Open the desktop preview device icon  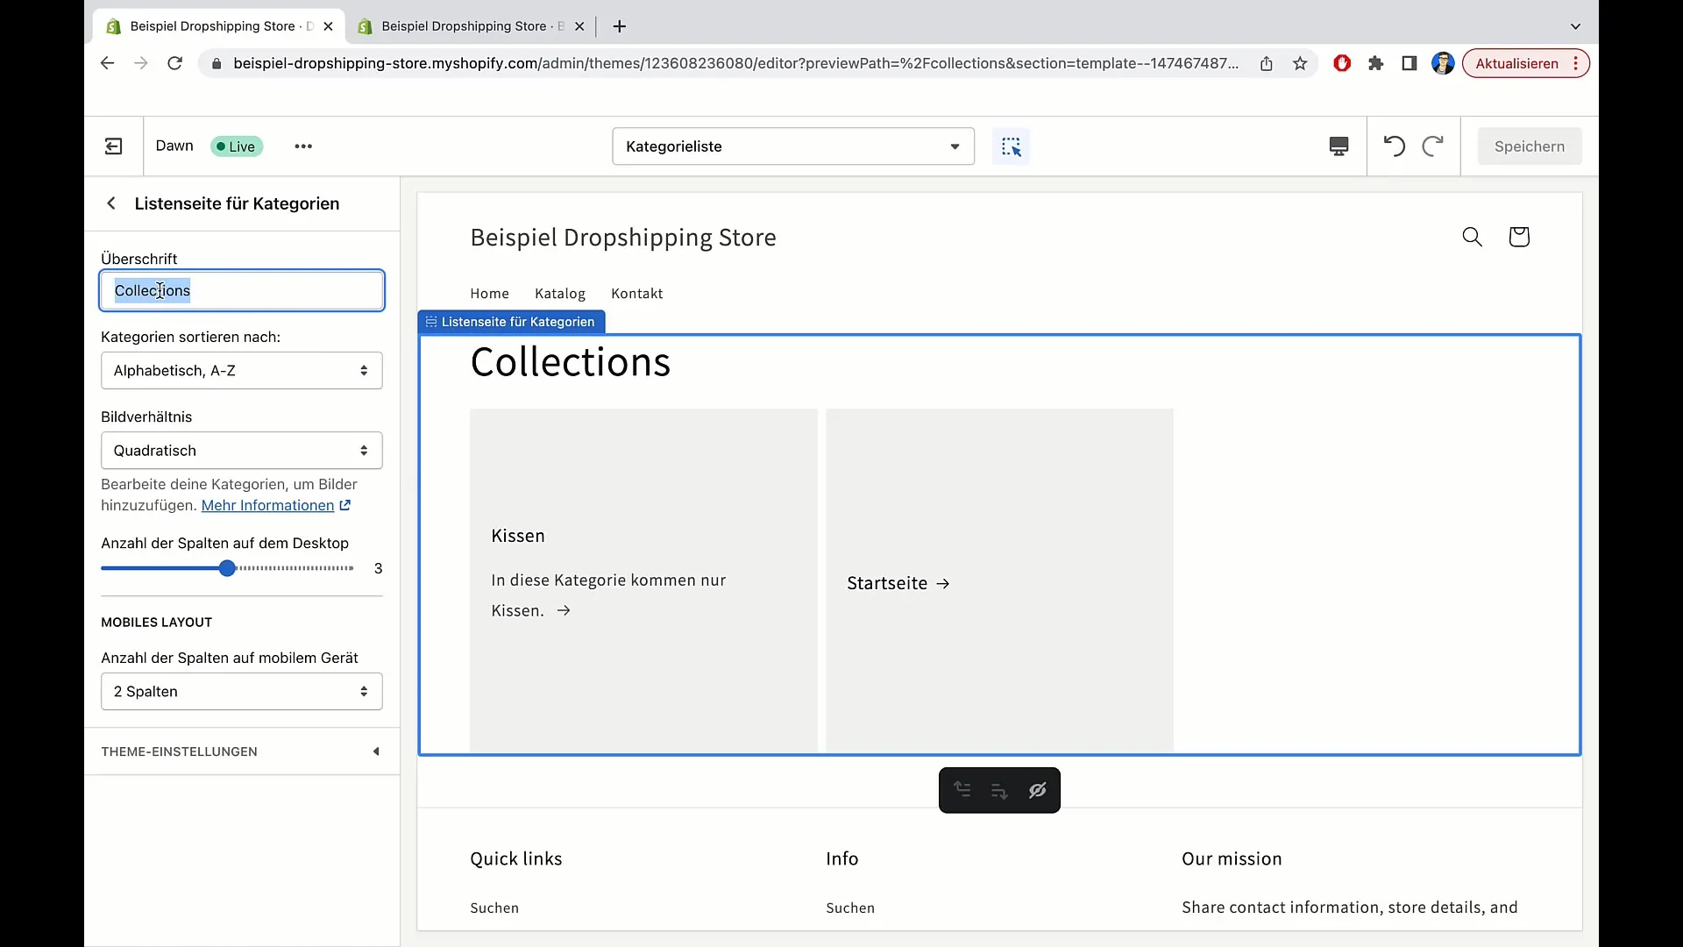point(1339,146)
